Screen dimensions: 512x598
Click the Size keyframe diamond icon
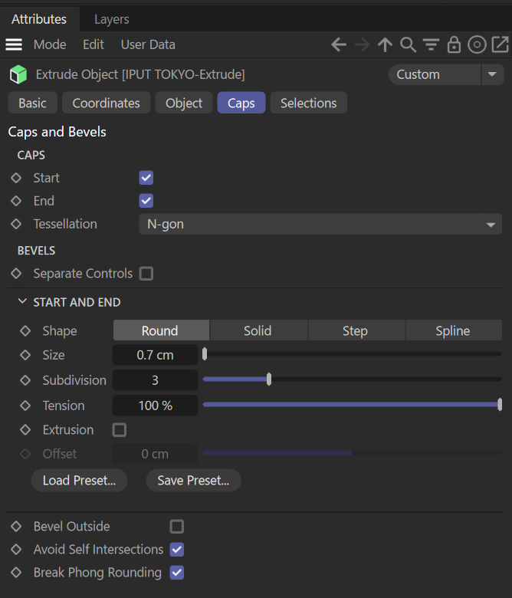pos(25,356)
